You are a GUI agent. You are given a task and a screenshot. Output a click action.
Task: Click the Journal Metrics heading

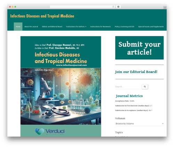129,96
